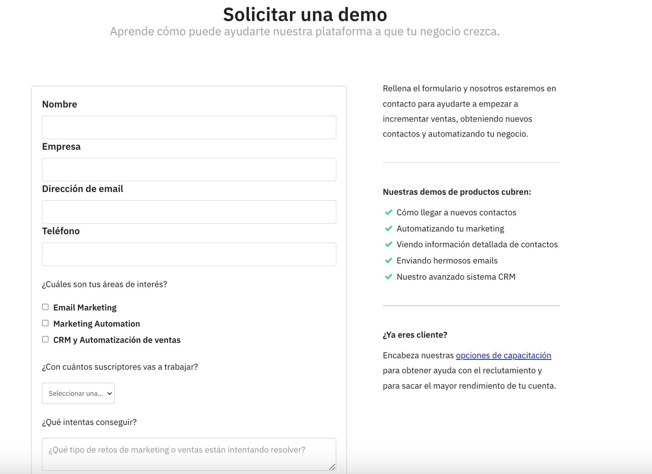Check the CRM y Automatización de ventas box
The image size is (652, 474).
(45, 339)
